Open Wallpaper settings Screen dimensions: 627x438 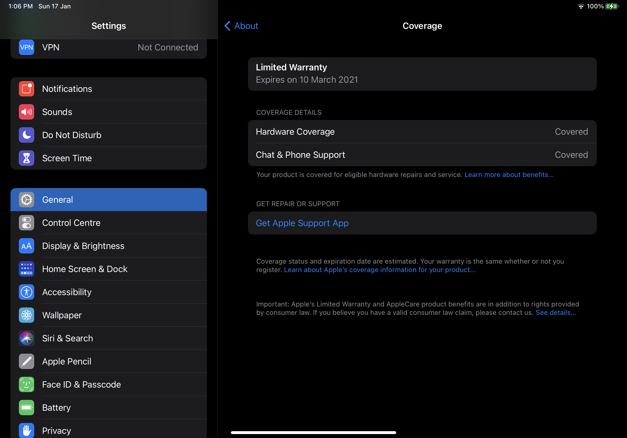(109, 315)
